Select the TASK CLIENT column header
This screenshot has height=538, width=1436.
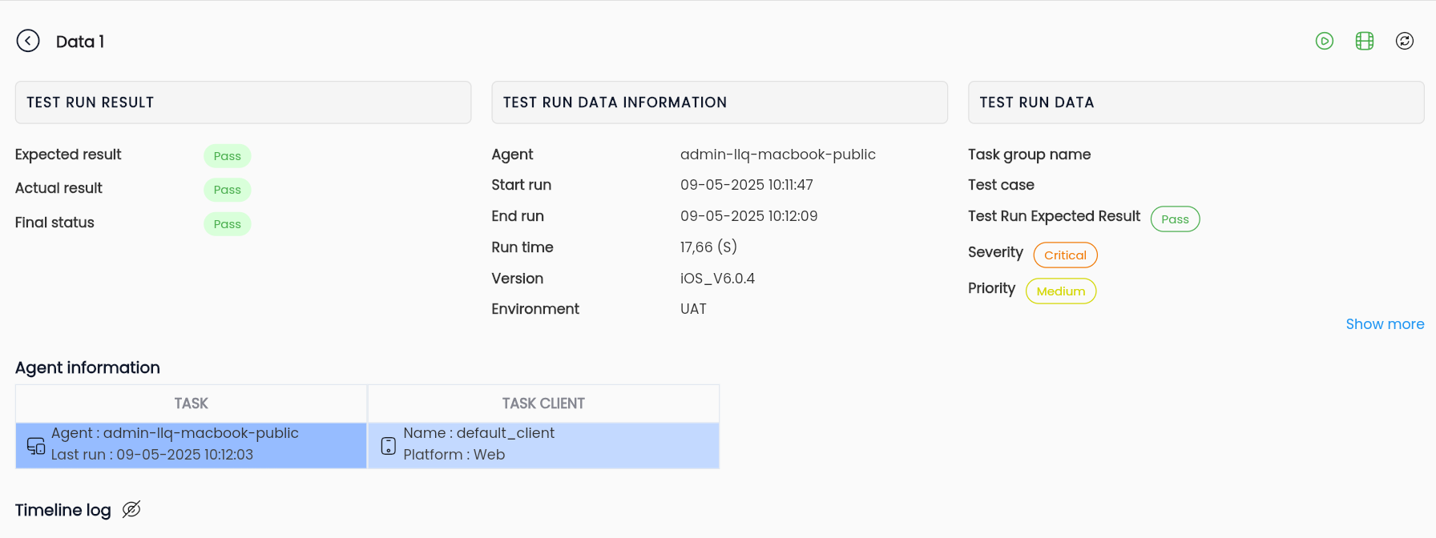[543, 403]
